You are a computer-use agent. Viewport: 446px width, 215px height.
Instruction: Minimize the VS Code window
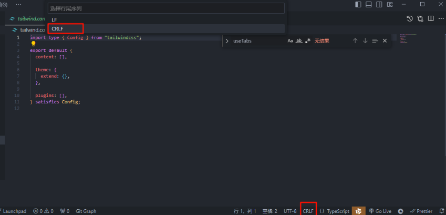click(x=404, y=4)
